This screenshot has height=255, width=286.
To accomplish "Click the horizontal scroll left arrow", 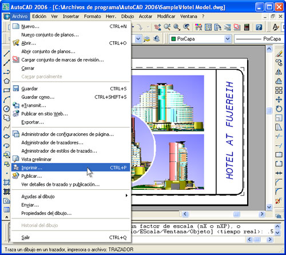I will pos(185,214).
